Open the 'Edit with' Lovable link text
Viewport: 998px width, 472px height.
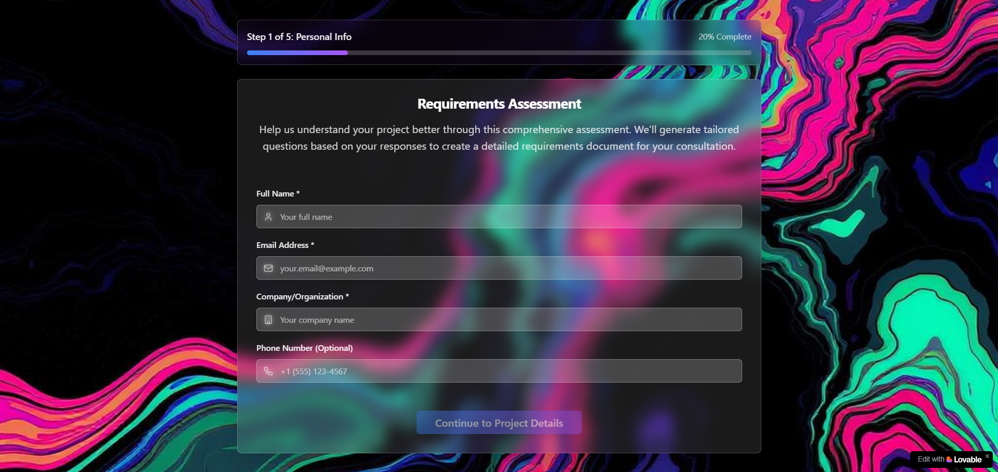click(930, 460)
